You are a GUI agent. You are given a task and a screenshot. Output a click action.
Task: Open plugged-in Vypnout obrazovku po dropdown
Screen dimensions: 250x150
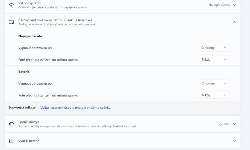point(214,48)
